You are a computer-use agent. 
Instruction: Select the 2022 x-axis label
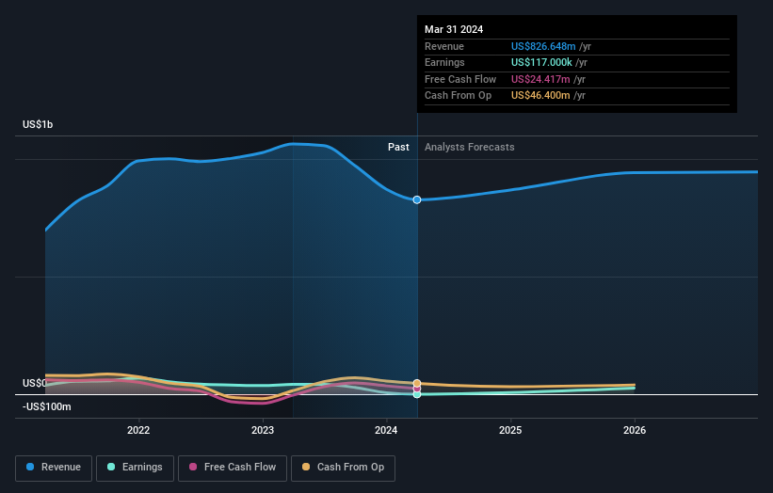(x=138, y=430)
